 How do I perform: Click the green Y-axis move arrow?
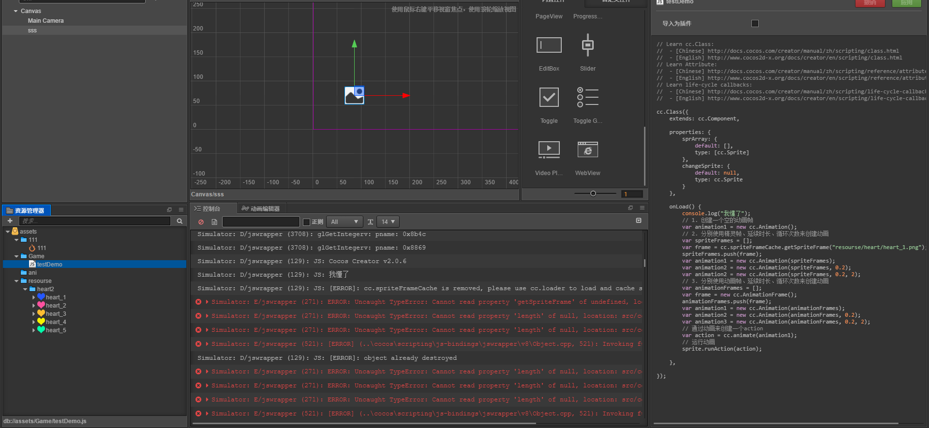click(354, 44)
